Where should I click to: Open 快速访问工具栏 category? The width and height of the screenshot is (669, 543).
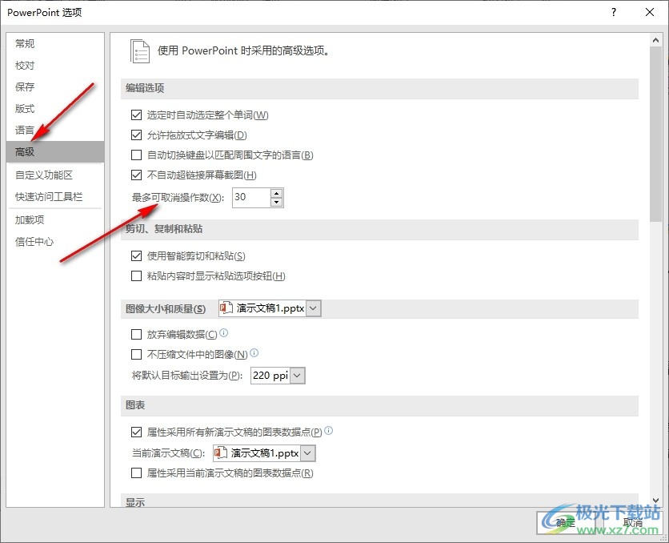[x=55, y=197]
